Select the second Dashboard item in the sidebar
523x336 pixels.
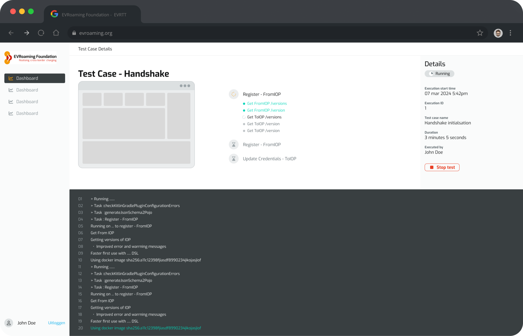tap(27, 90)
